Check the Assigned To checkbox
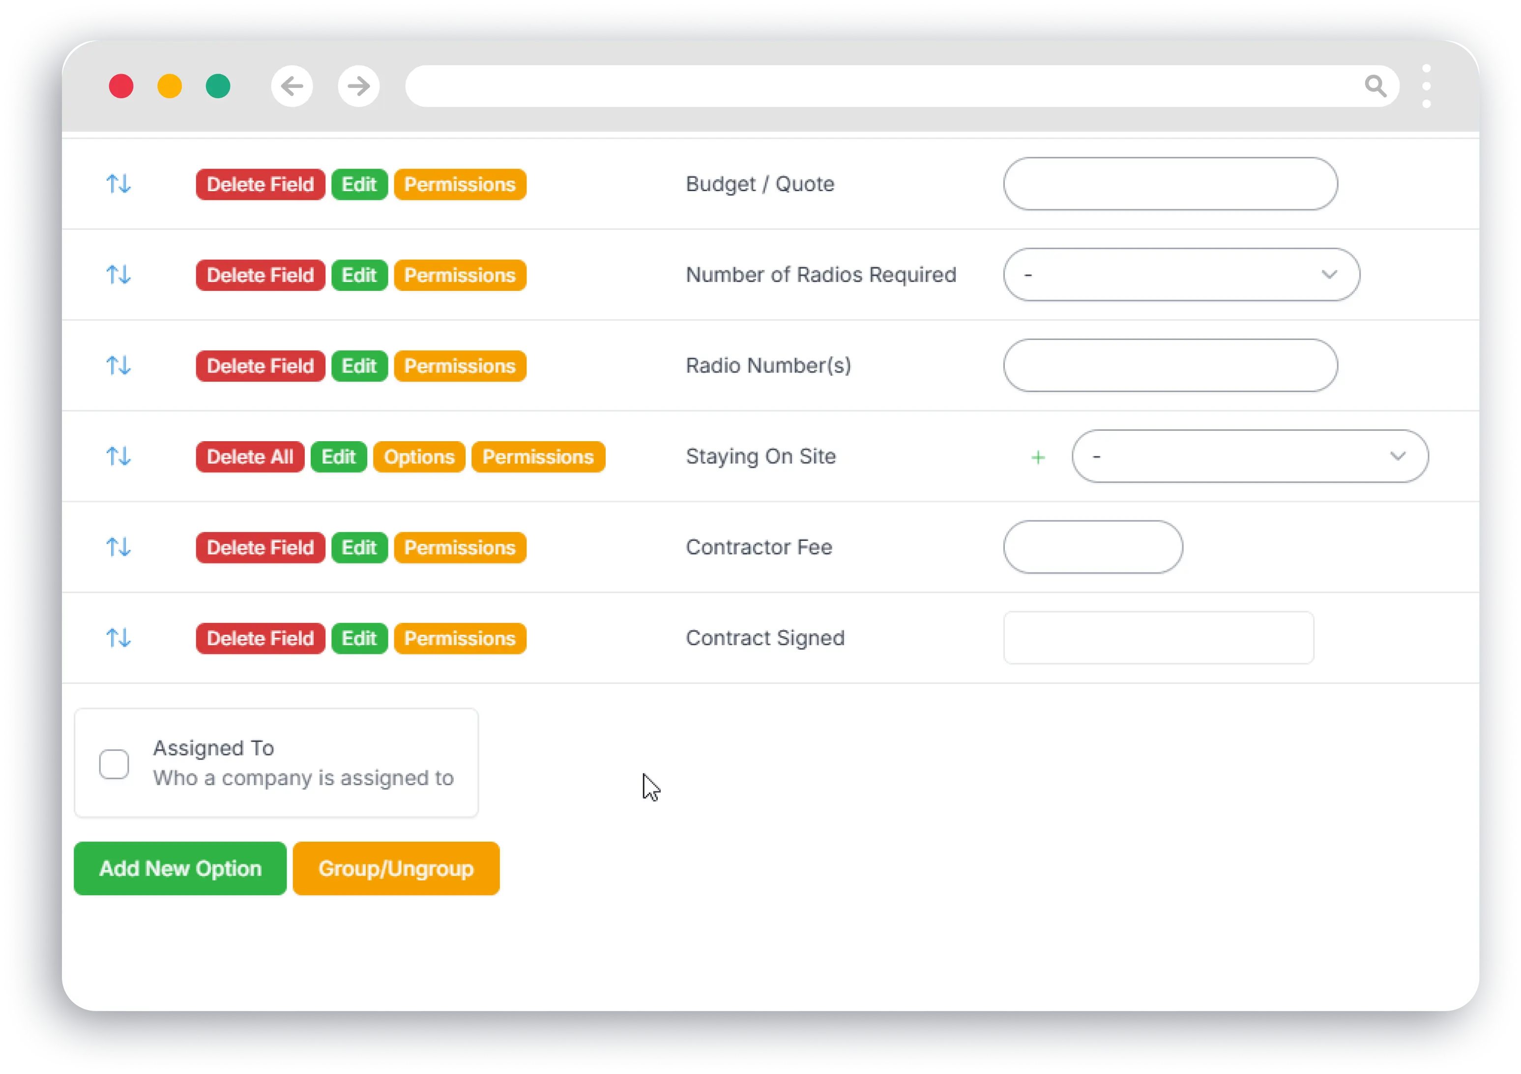Viewport: 1521px width, 1074px height. click(x=114, y=763)
